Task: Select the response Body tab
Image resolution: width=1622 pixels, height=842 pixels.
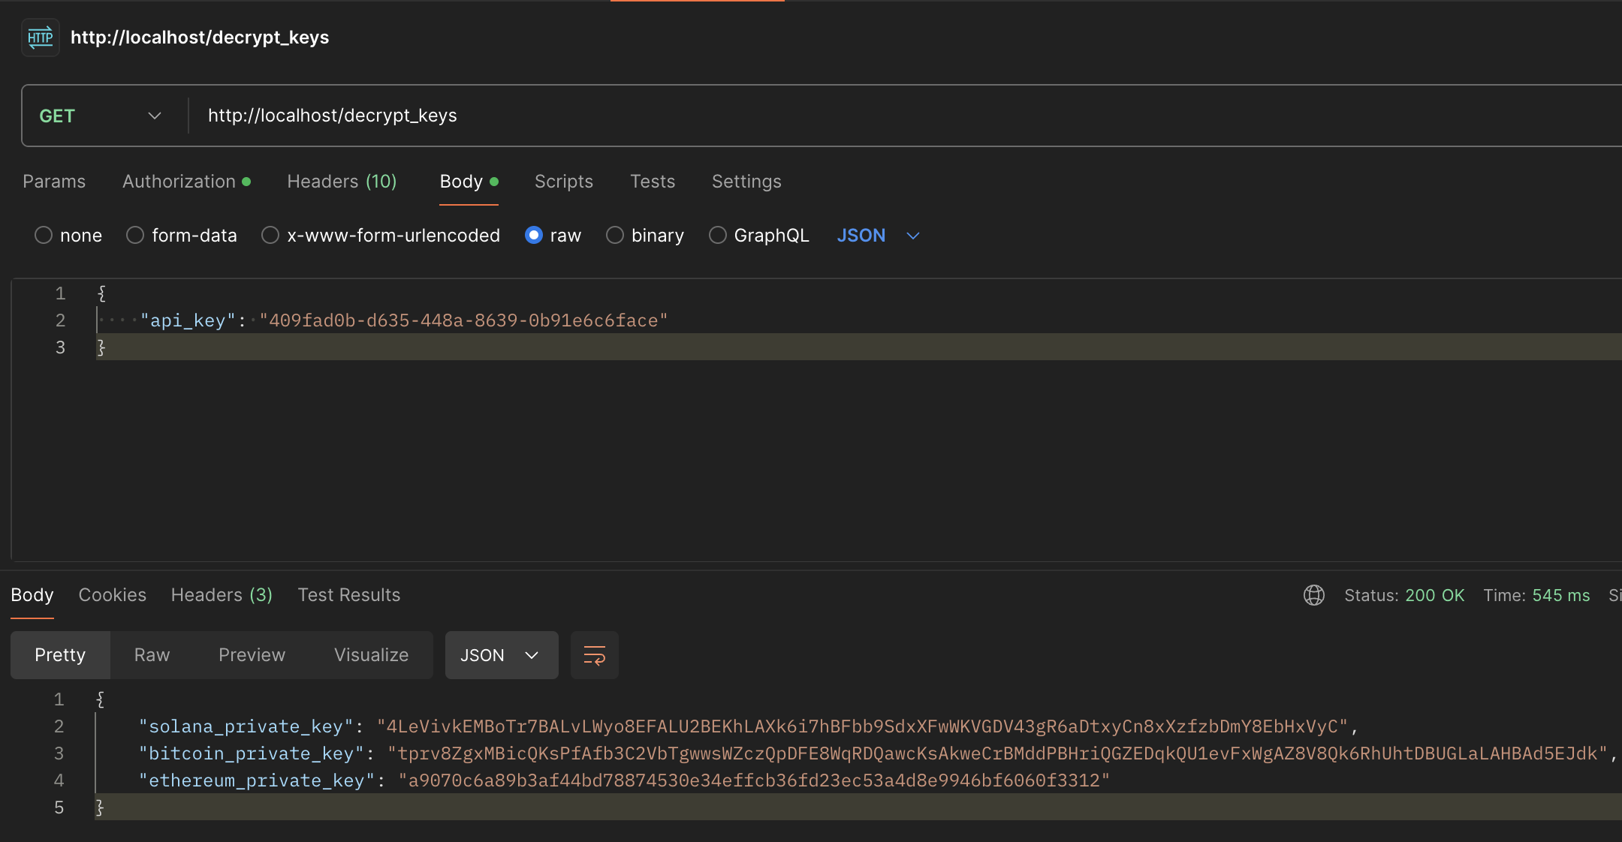Action: 32,595
